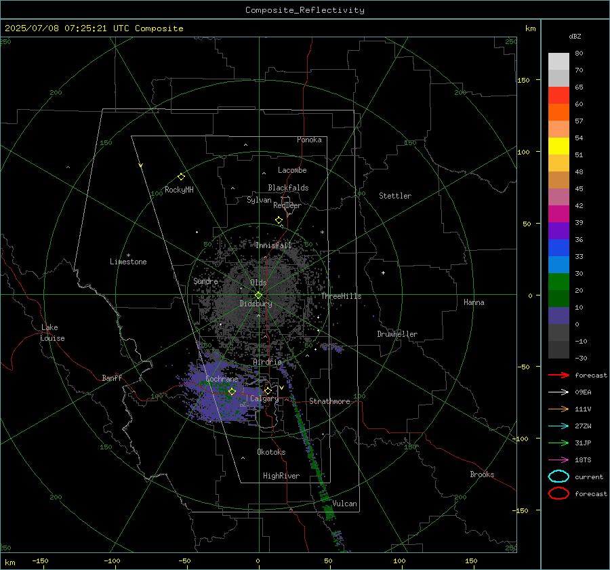Select the yellow 54–51 dBZ color swatch
Screen dimensions: 610x570
[558, 146]
